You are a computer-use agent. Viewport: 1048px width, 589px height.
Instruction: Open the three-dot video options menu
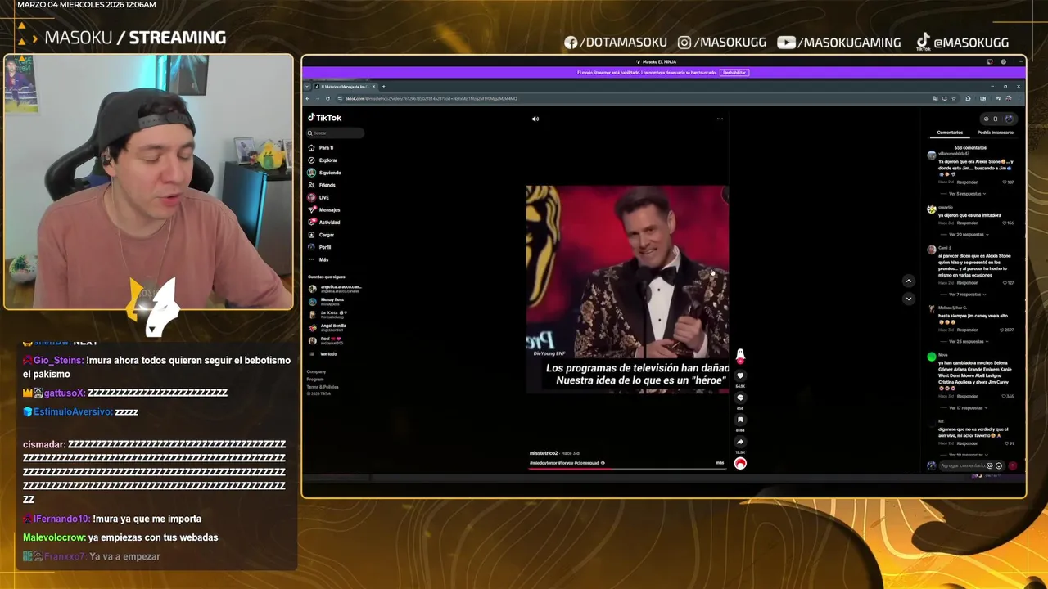pos(720,119)
